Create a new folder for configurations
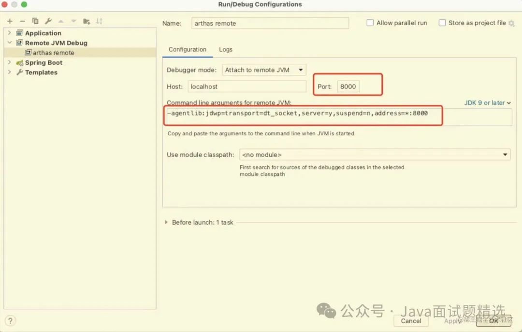The image size is (522, 332). click(87, 21)
